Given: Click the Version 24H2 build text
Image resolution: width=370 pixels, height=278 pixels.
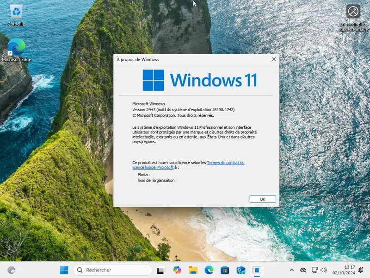Looking at the screenshot, I should [183, 110].
